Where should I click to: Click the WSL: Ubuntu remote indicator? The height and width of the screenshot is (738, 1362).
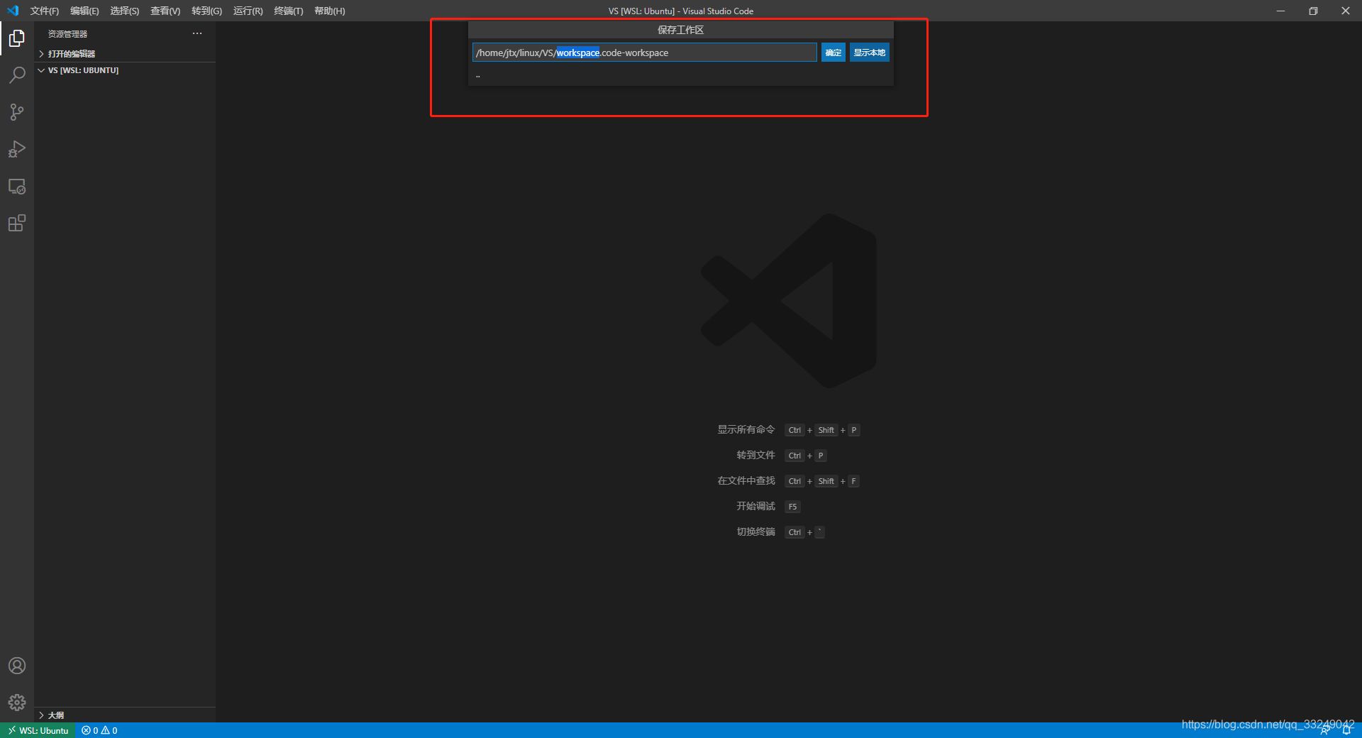pyautogui.click(x=38, y=730)
